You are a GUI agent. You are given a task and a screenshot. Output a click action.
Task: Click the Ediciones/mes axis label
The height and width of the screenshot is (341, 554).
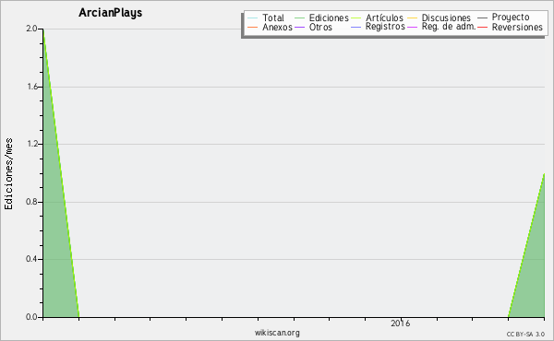coord(8,174)
